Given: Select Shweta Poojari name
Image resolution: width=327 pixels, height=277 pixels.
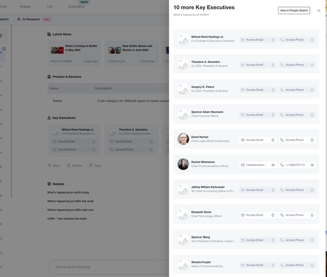Looking at the screenshot, I should pyautogui.click(x=201, y=262).
